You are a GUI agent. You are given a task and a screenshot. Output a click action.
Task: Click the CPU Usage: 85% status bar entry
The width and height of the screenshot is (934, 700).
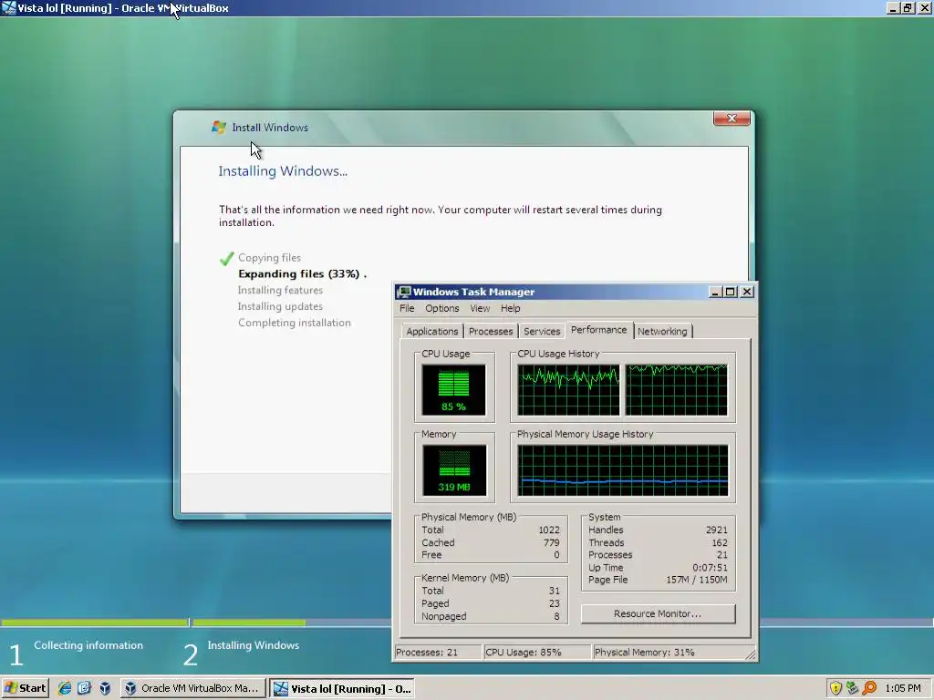coord(537,653)
